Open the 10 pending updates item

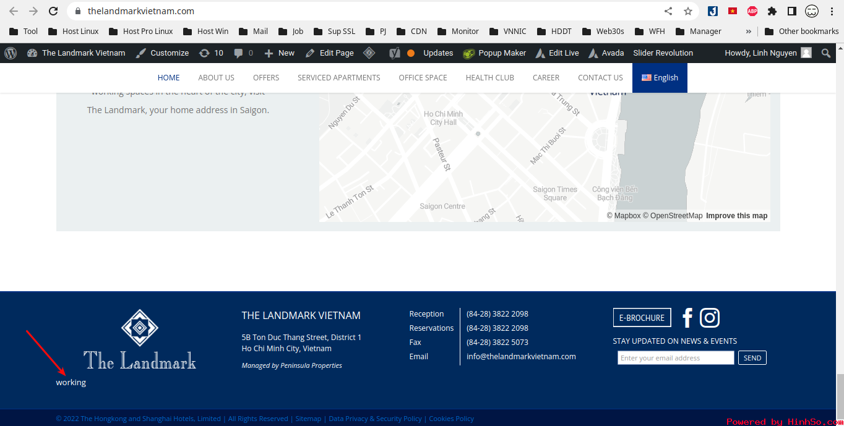click(x=211, y=53)
